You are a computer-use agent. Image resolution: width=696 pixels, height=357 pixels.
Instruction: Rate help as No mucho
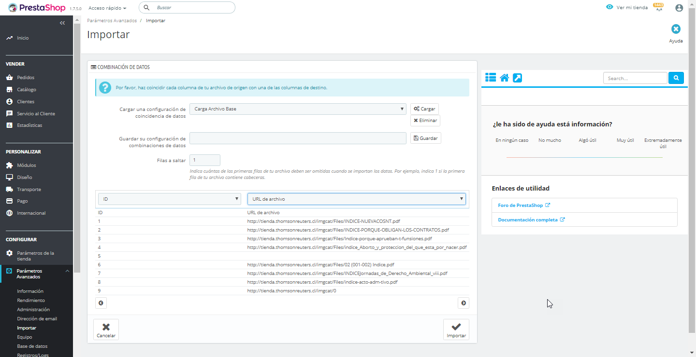550,140
